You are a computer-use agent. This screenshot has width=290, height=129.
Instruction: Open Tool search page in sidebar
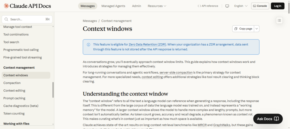coord(11,42)
